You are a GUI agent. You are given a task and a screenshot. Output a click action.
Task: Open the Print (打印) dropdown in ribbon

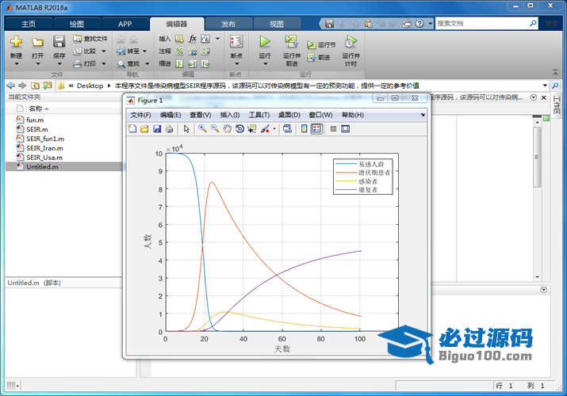click(103, 63)
